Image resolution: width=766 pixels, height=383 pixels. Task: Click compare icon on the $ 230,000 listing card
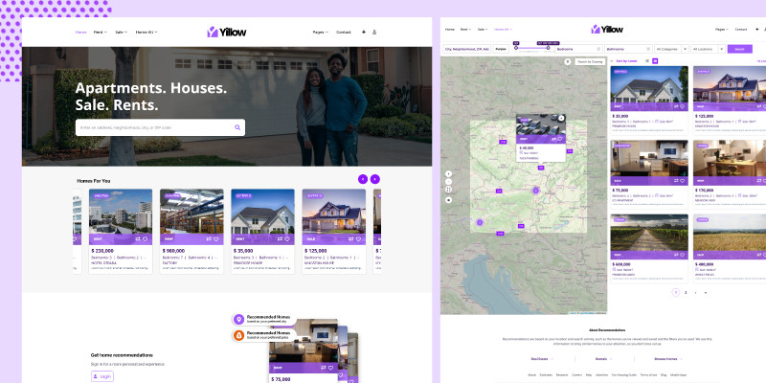(137, 239)
